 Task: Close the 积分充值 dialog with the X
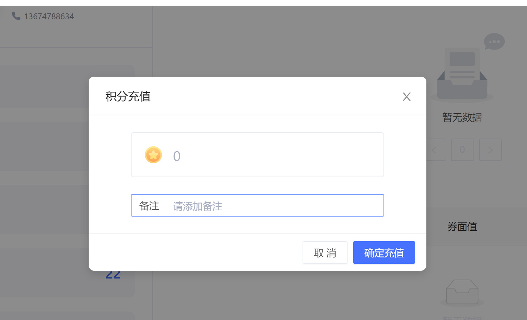(x=406, y=97)
